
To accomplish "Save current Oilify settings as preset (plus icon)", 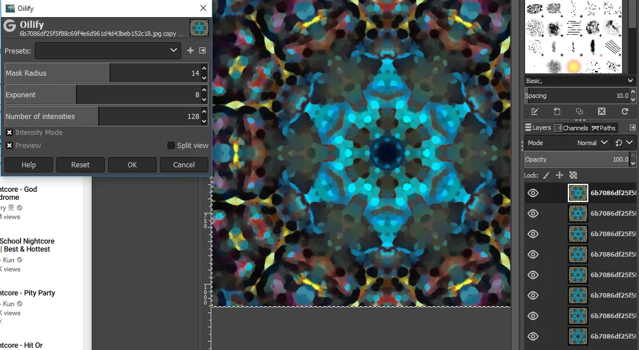I will pos(190,51).
